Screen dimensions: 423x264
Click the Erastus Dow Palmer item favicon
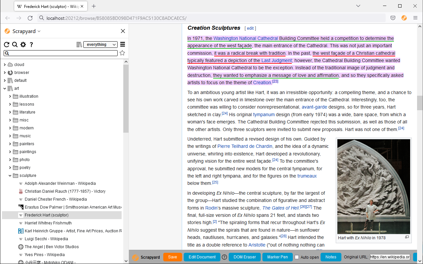[21, 207]
